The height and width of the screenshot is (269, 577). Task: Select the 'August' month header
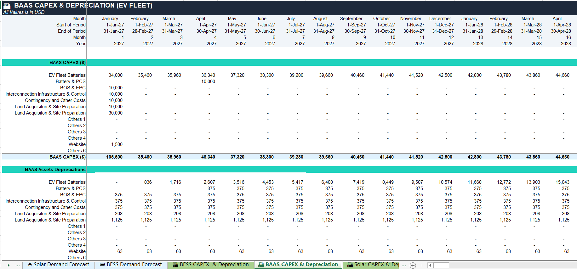(320, 19)
